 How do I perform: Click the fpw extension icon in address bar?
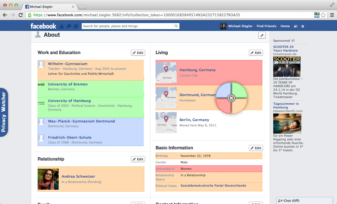click(x=317, y=15)
